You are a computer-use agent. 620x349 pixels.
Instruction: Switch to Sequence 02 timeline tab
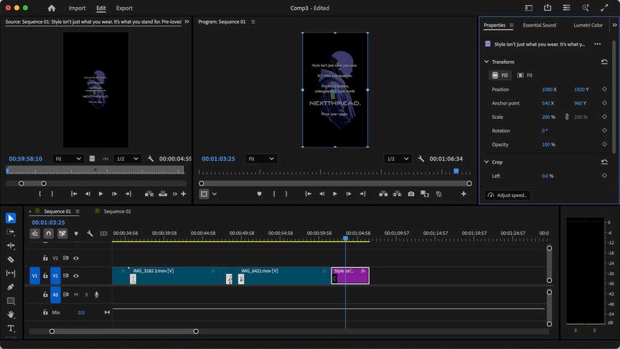coord(117,211)
